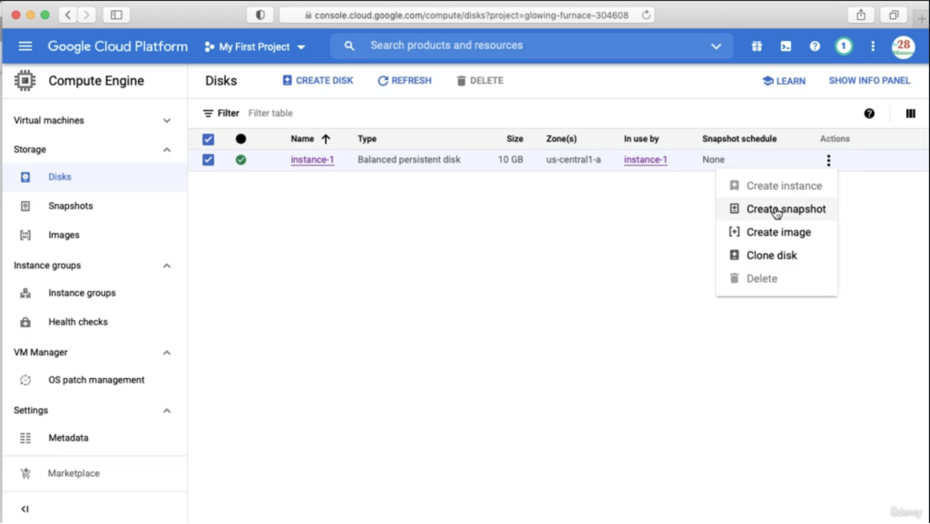The width and height of the screenshot is (930, 524).
Task: Click the Filter icon above the table
Action: click(208, 114)
